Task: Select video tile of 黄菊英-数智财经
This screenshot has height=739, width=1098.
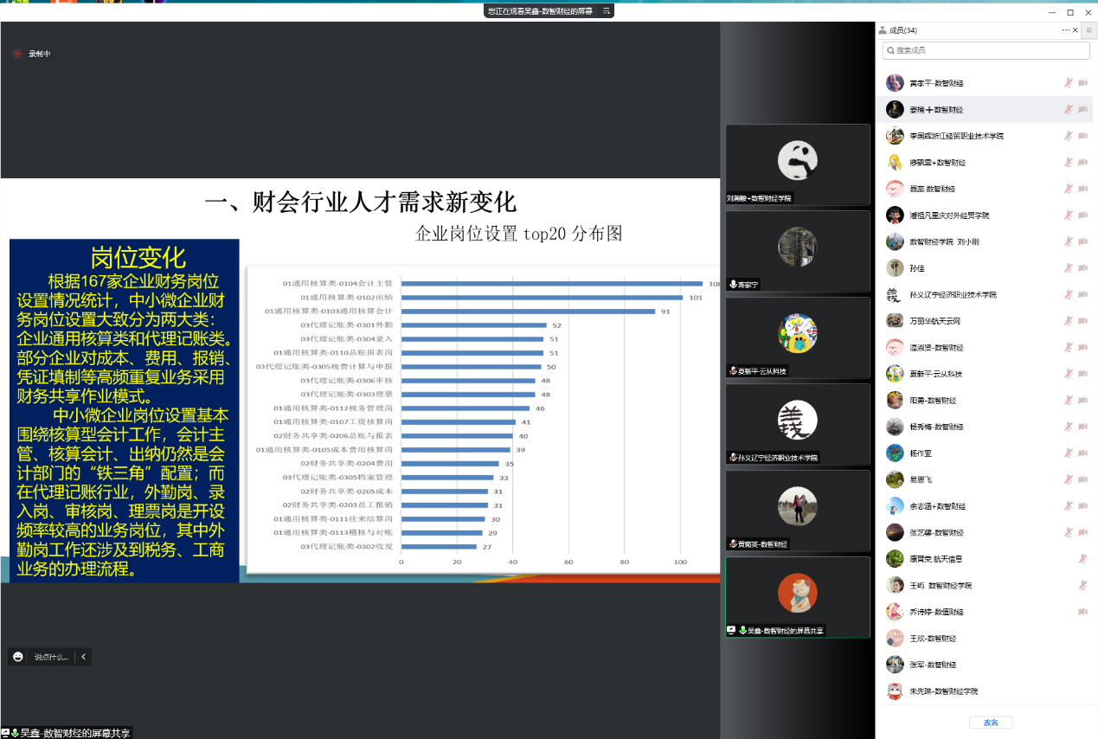Action: tap(797, 510)
